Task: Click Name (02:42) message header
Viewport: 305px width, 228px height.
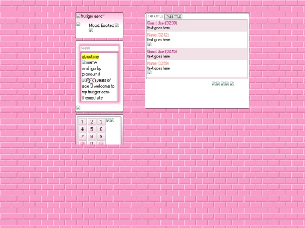Action: [x=158, y=35]
